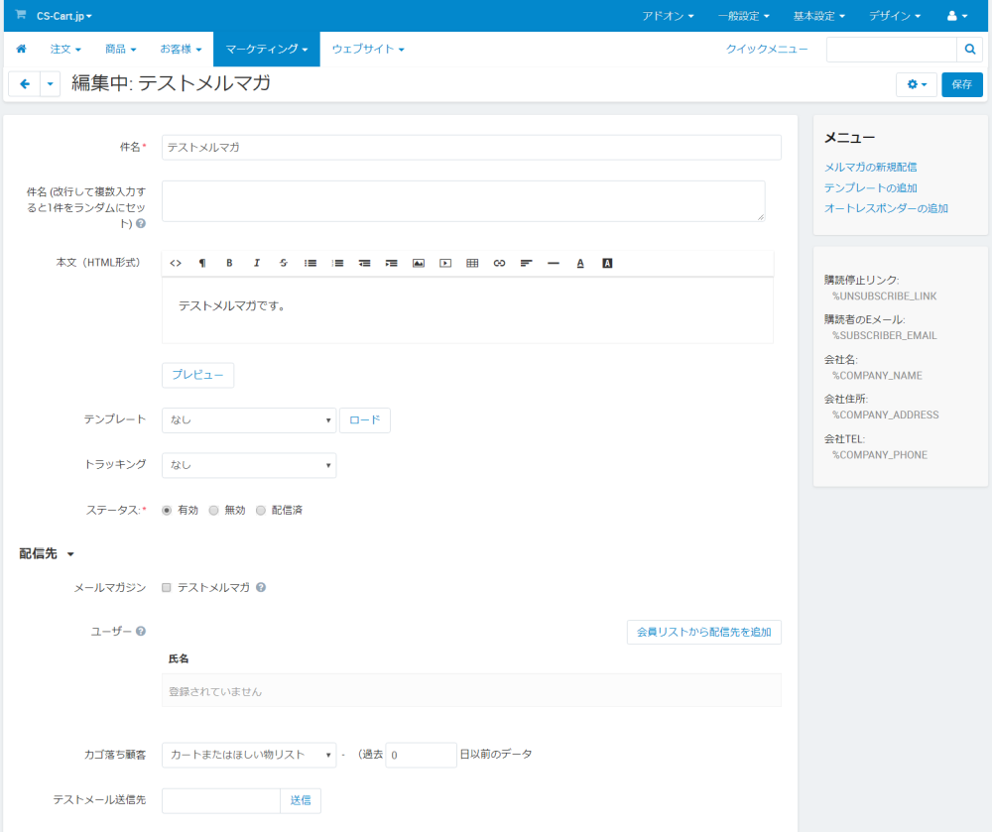Open the user account menu icon
This screenshot has width=992, height=832.
tap(957, 16)
